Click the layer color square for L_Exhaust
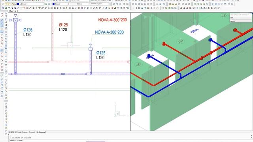The width and height of the screenshot is (253, 142). [18, 4]
